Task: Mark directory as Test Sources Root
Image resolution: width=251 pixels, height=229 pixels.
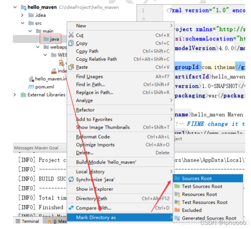Action: (x=208, y=186)
